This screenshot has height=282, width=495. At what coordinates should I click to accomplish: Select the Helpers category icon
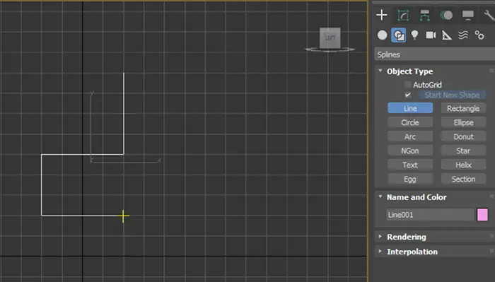tap(447, 35)
